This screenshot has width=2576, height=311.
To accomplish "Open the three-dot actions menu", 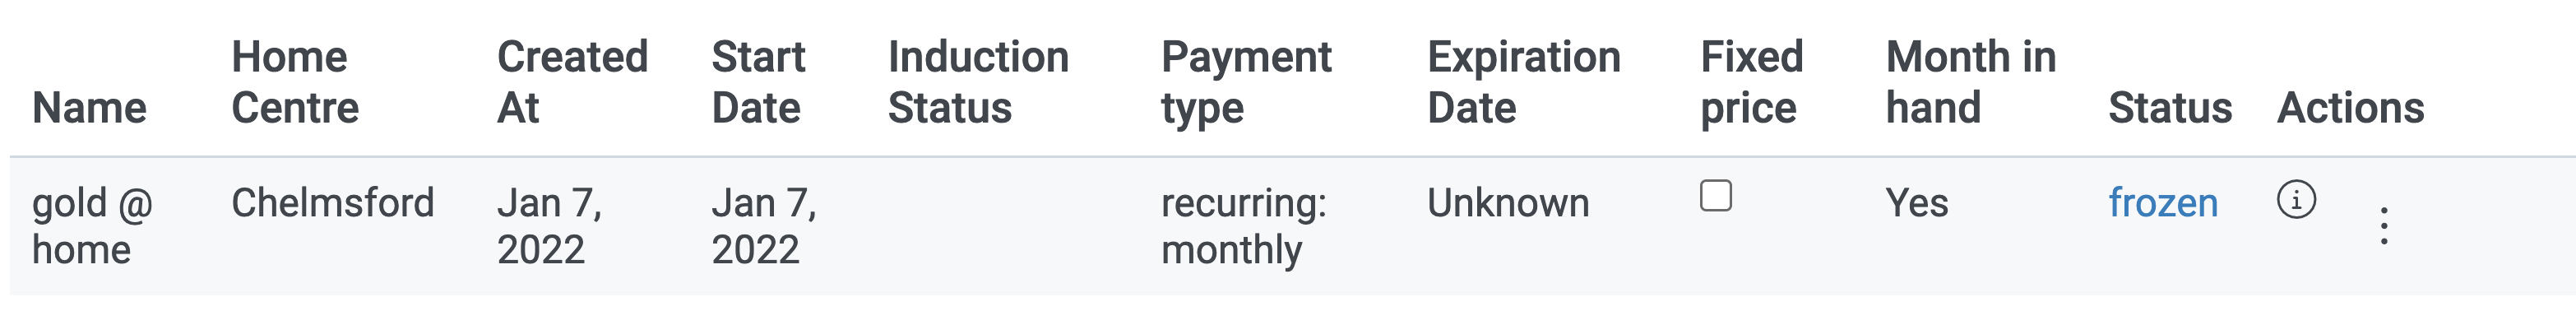I will click(2384, 226).
